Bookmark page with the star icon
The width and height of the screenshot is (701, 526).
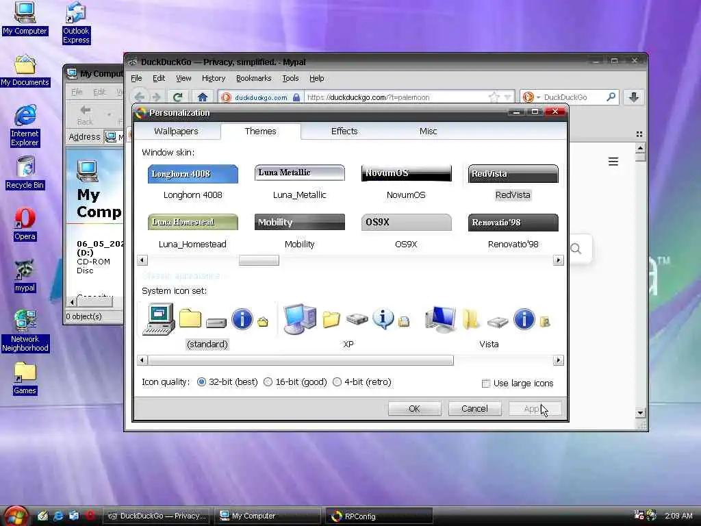(494, 97)
